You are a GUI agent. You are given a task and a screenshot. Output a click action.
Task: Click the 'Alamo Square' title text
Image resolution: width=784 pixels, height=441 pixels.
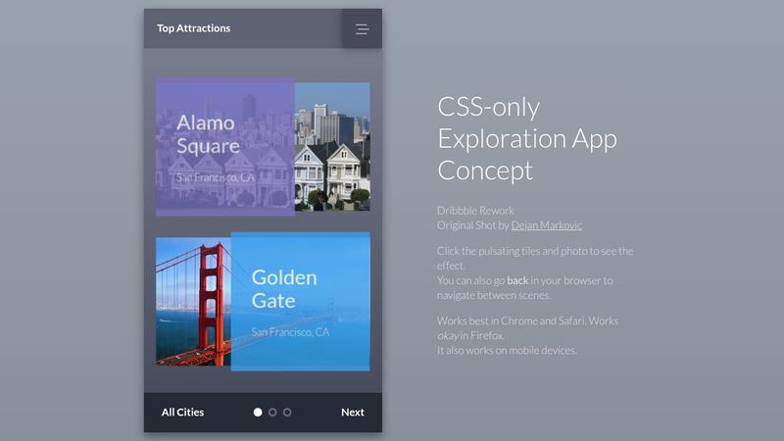point(208,135)
